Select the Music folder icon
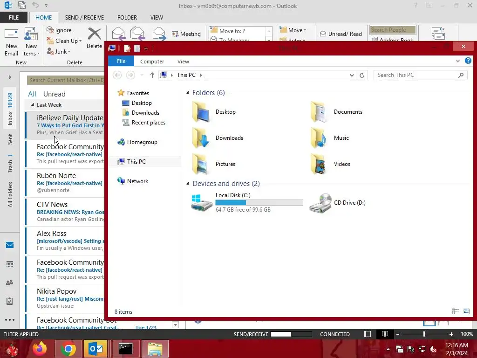The height and width of the screenshot is (358, 477). pos(319,138)
